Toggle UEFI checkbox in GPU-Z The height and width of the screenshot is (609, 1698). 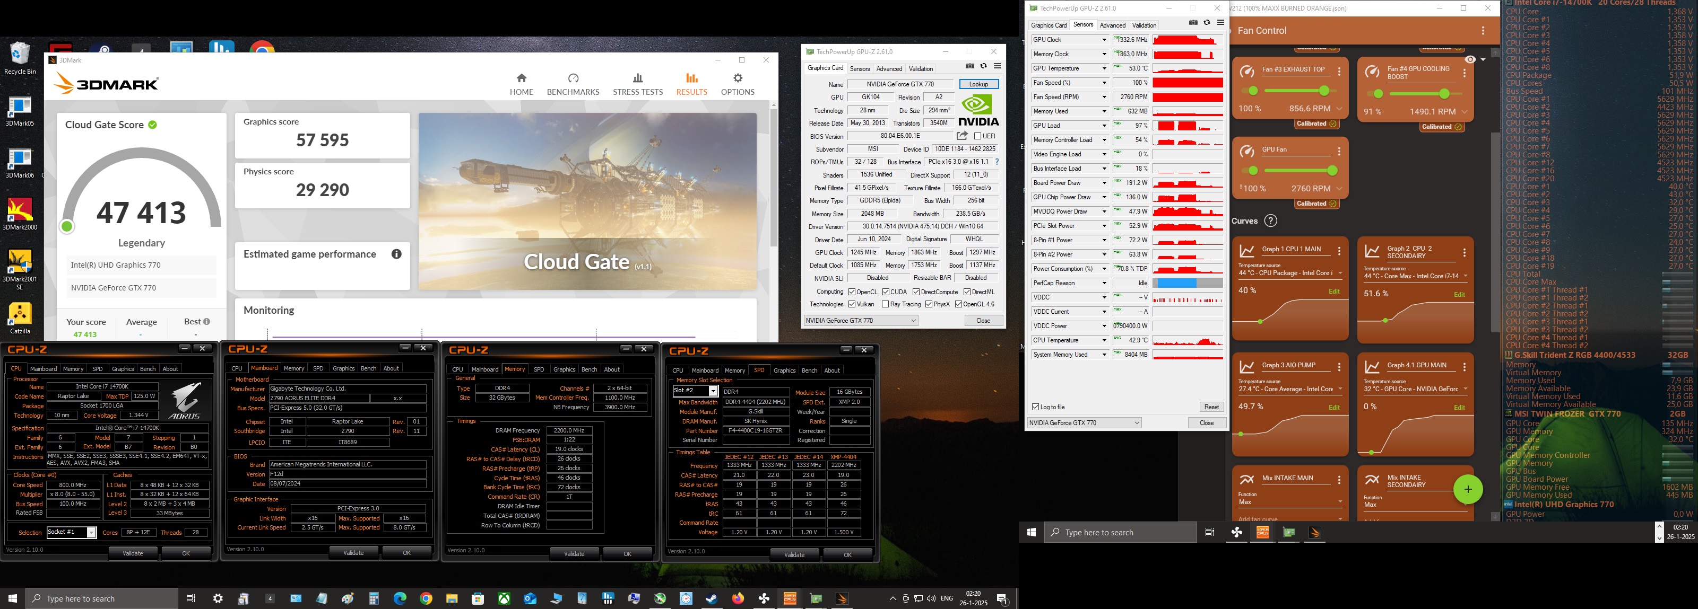pyautogui.click(x=977, y=136)
